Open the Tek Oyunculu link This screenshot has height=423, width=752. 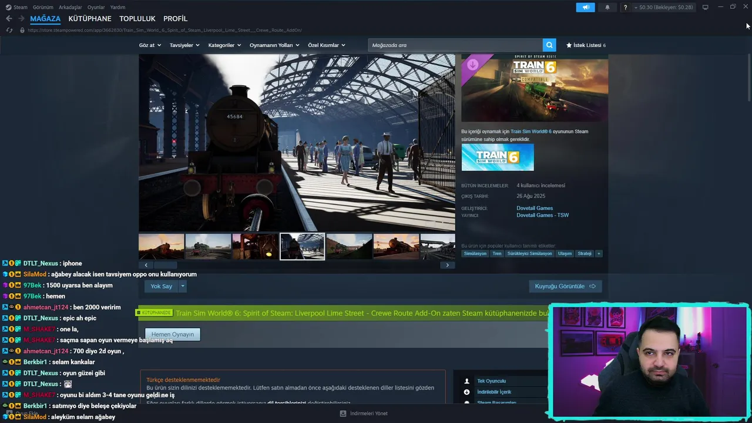coord(491,381)
